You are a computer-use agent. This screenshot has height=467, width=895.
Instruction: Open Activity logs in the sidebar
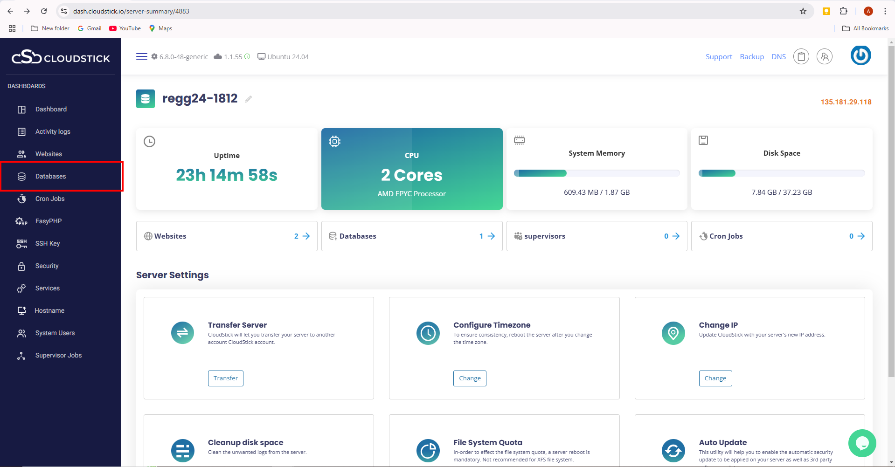53,131
